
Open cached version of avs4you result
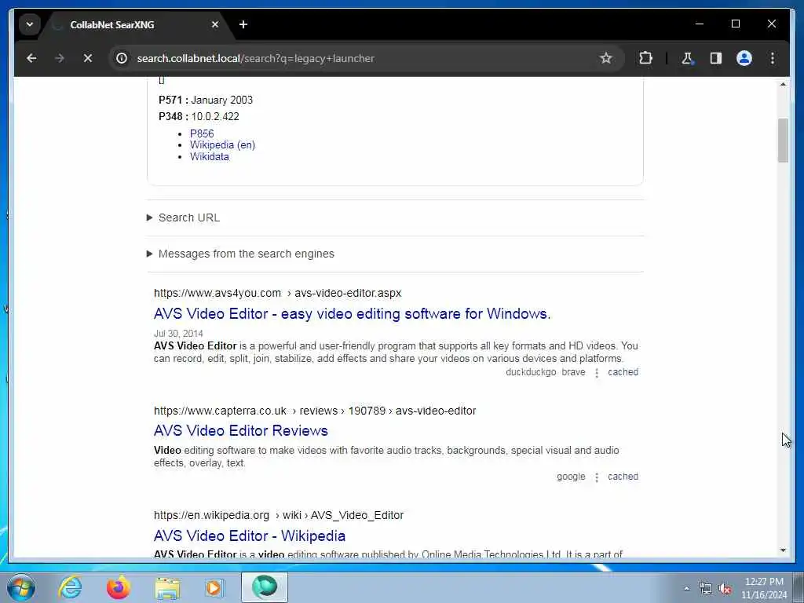623,372
